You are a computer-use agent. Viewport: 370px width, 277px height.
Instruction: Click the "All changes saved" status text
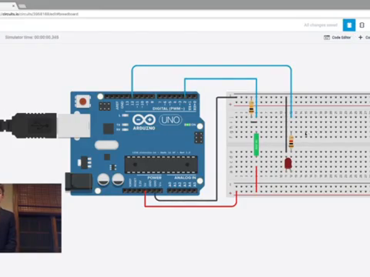click(321, 25)
